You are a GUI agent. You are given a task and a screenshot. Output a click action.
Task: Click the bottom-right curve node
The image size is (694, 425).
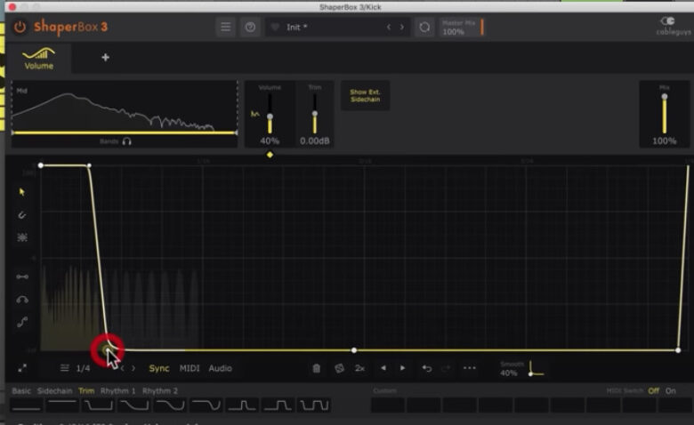(678, 350)
